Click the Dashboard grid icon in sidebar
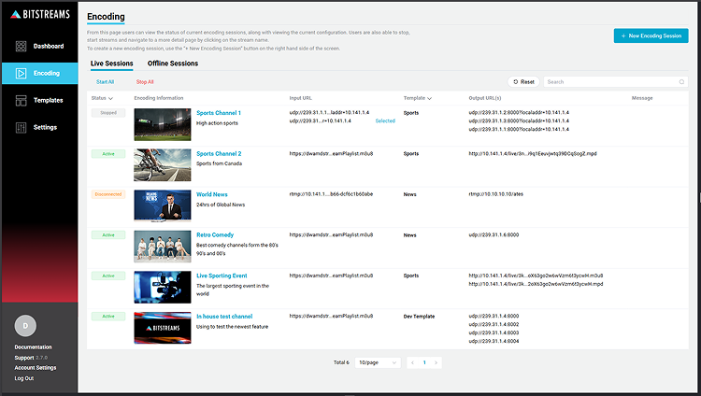 click(x=21, y=46)
